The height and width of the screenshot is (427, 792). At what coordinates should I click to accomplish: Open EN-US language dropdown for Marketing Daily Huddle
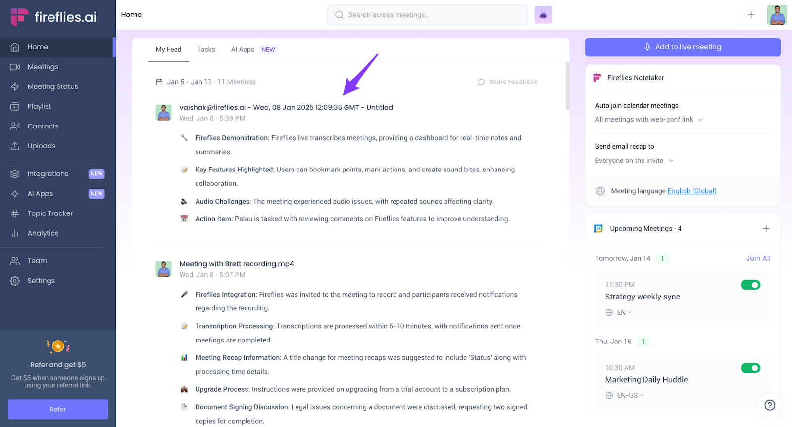click(625, 395)
